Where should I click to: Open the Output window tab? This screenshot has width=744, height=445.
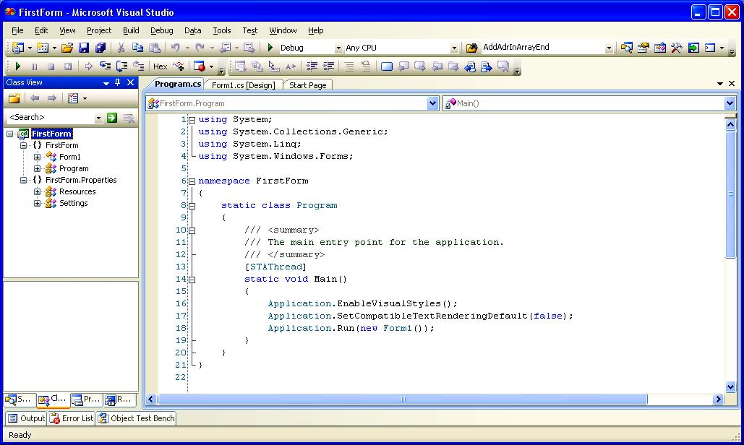point(27,418)
